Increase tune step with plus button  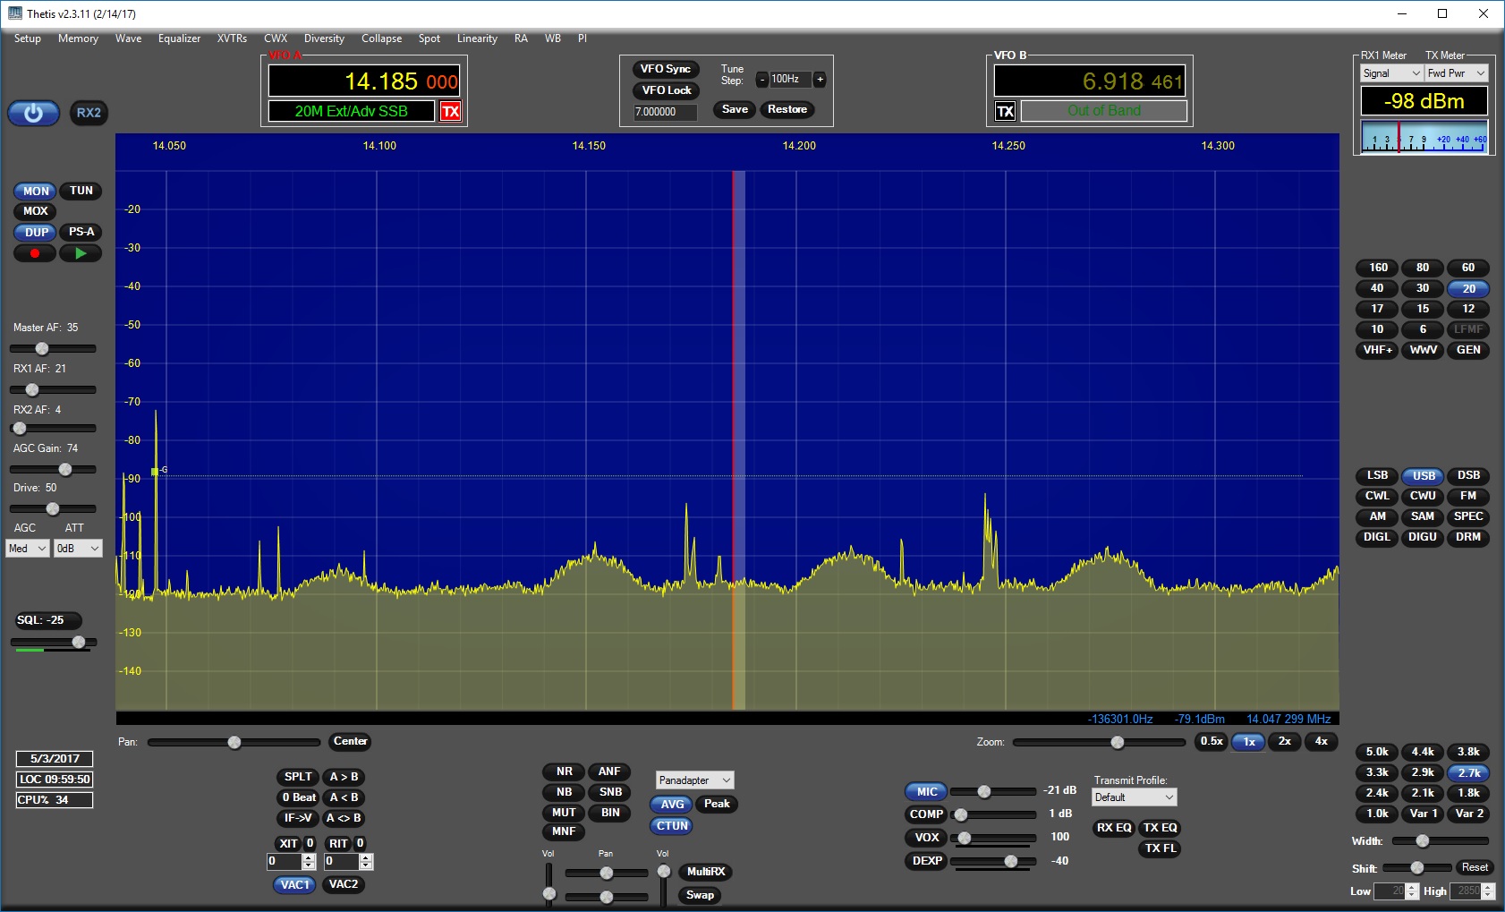820,80
